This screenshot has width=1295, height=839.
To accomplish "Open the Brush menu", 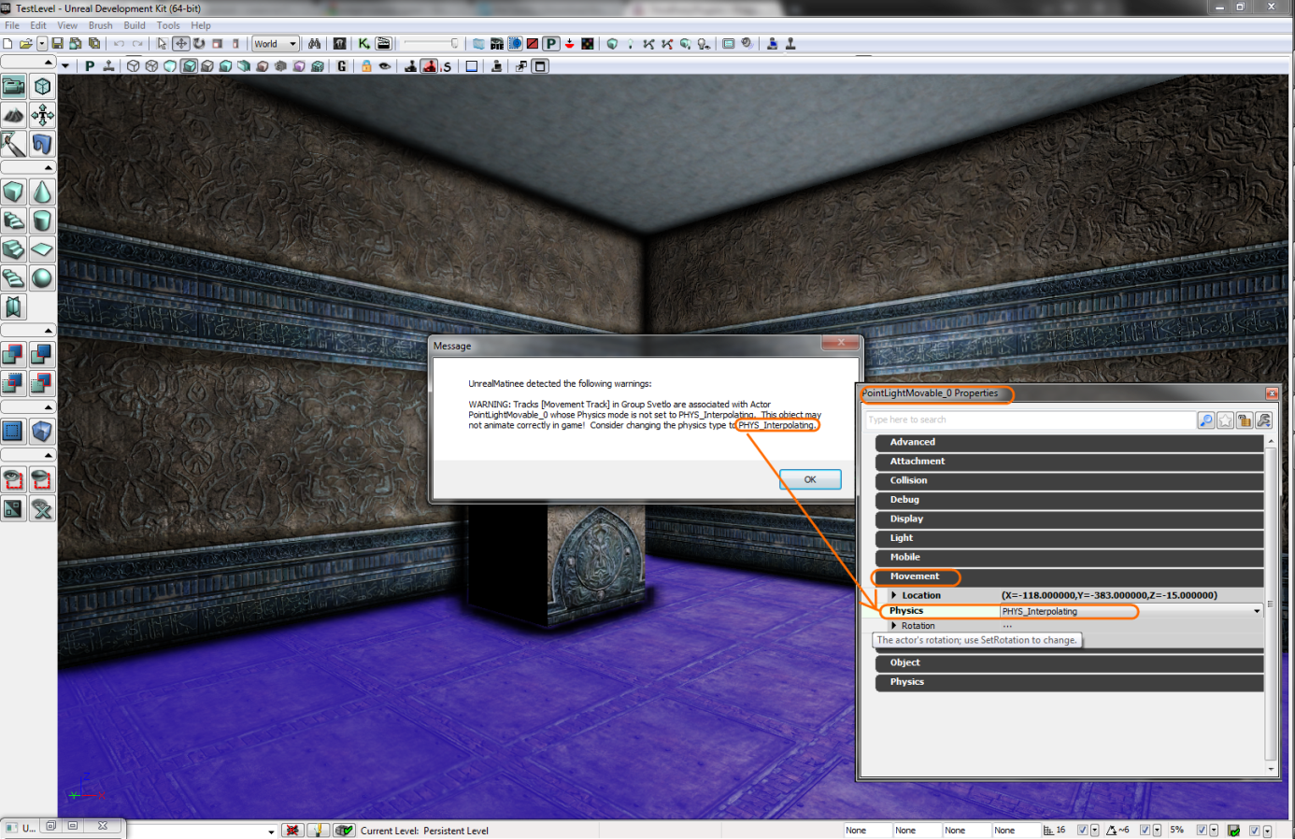I will pyautogui.click(x=100, y=25).
